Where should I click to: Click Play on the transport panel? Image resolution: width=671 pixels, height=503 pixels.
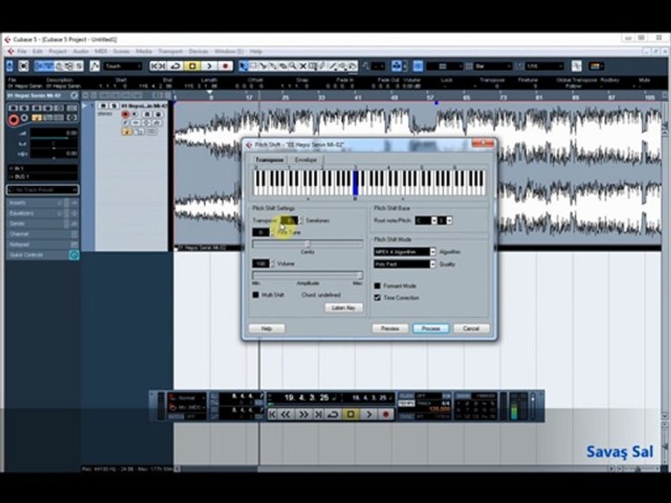coord(369,414)
